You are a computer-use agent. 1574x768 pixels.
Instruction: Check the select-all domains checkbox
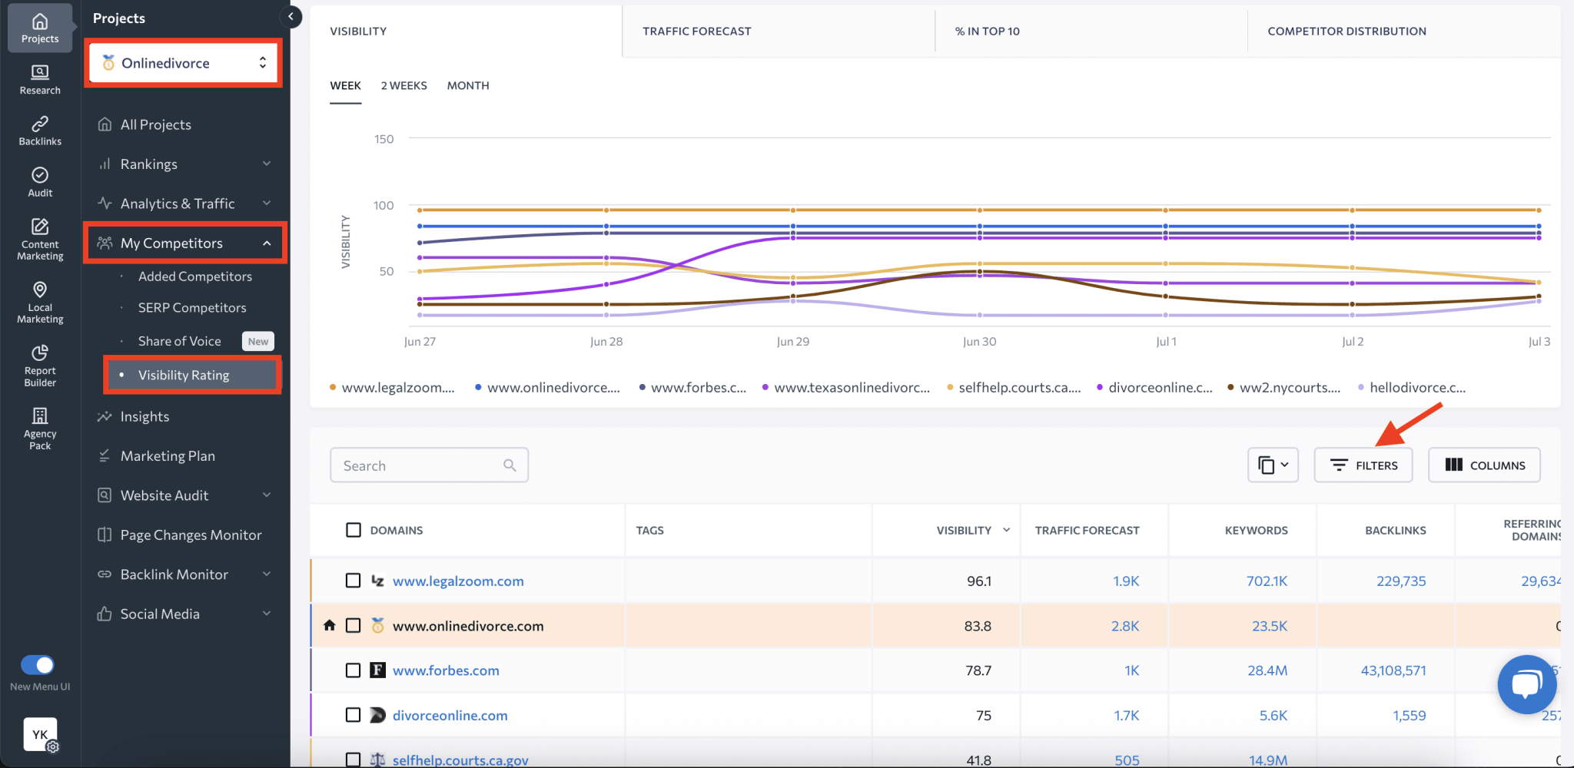click(x=354, y=529)
